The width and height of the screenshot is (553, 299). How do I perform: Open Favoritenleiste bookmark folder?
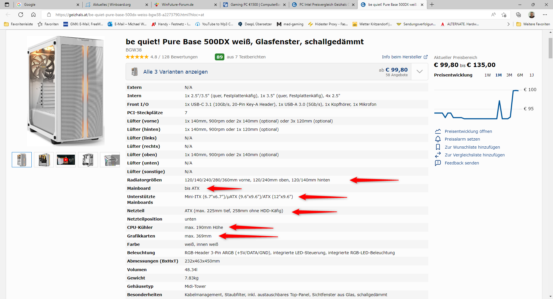tap(18, 24)
